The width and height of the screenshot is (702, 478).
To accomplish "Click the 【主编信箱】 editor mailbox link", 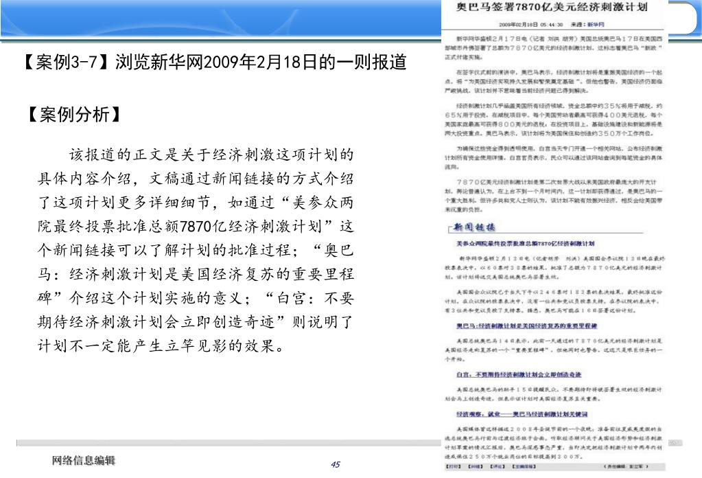I will pyautogui.click(x=524, y=467).
